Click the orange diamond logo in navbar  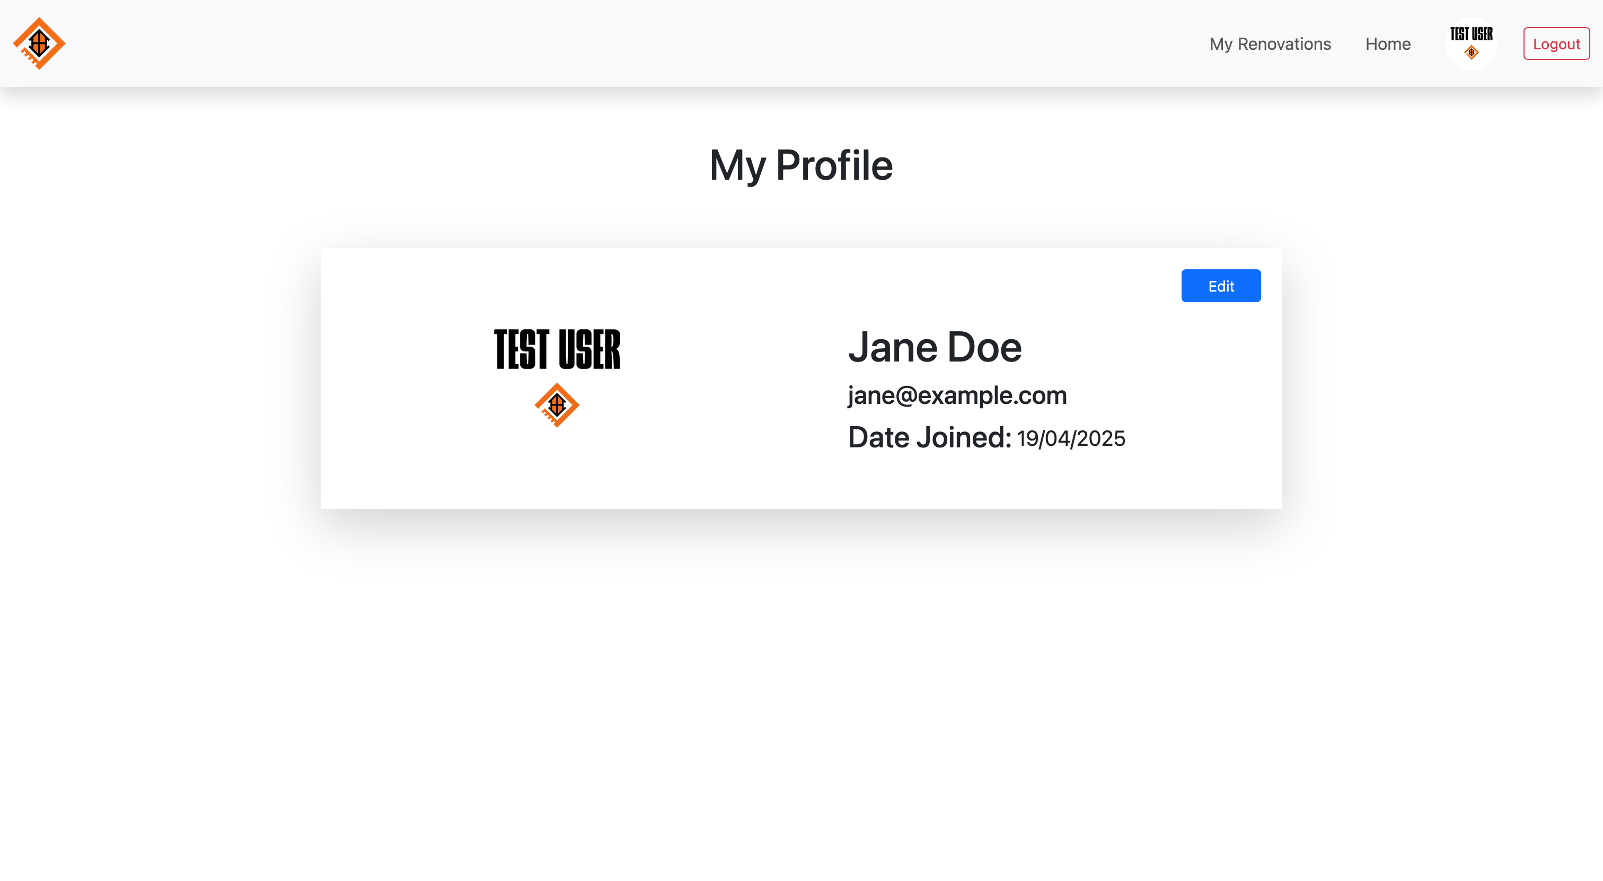coord(39,43)
